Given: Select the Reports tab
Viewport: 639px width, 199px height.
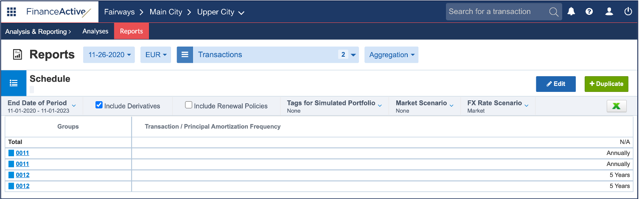Looking at the screenshot, I should (x=132, y=31).
